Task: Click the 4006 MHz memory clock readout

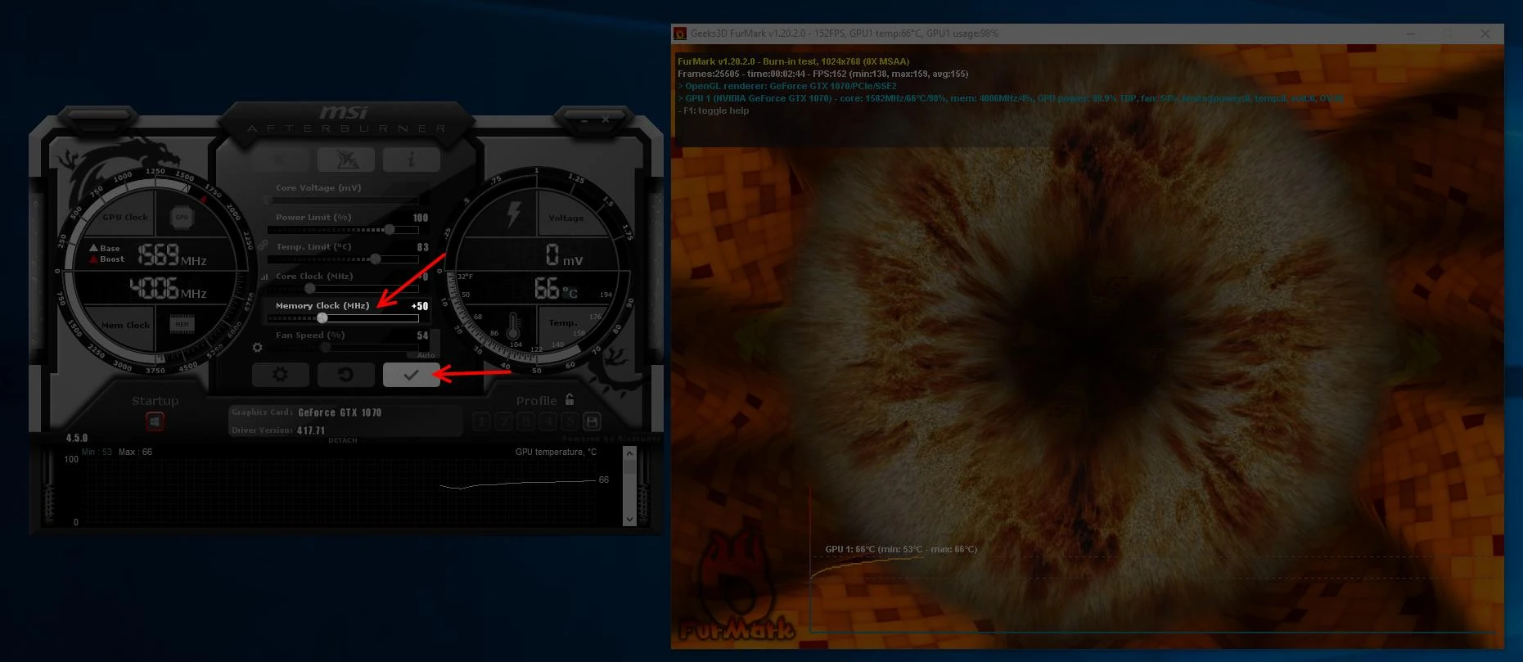Action: (168, 288)
